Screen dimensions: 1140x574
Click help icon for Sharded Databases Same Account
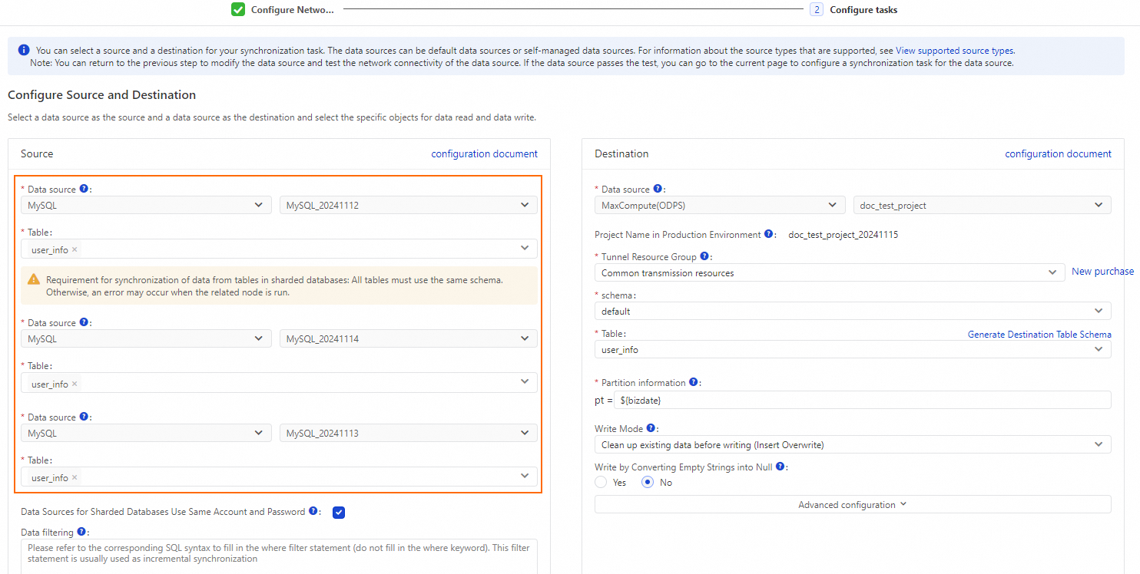[x=313, y=511]
